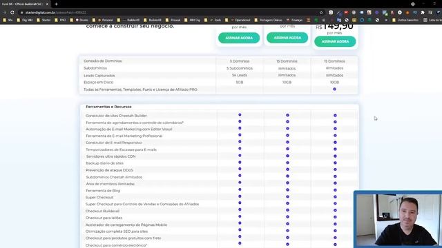Open Lista de leitura reading list
The width and height of the screenshot is (442, 248).
pos(433,20)
